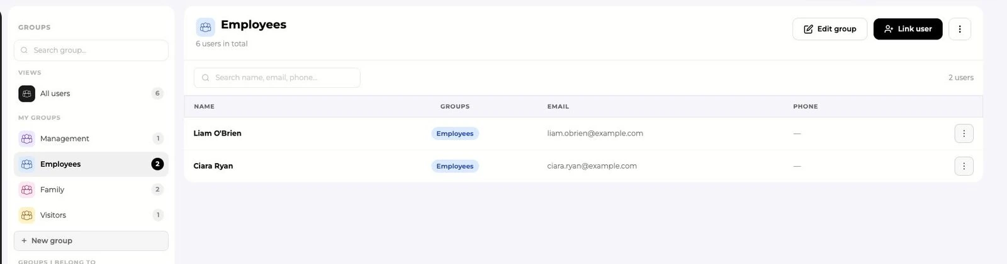1007x264 pixels.
Task: Open the Visitors group
Action: (91, 215)
